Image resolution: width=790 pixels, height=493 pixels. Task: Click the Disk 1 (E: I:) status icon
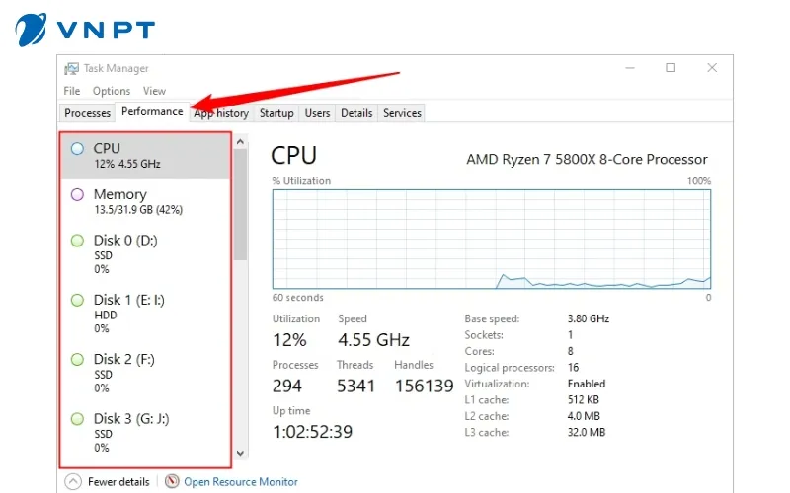coord(78,300)
